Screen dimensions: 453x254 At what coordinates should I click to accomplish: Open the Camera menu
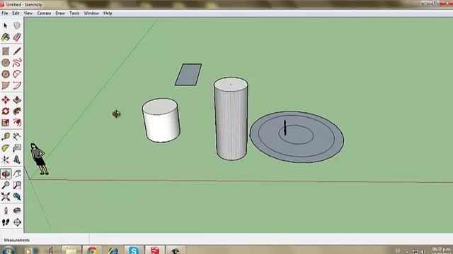point(44,13)
